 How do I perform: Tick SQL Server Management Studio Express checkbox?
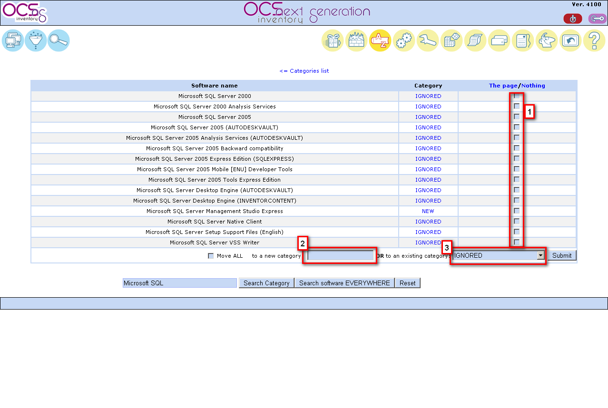coord(517,211)
